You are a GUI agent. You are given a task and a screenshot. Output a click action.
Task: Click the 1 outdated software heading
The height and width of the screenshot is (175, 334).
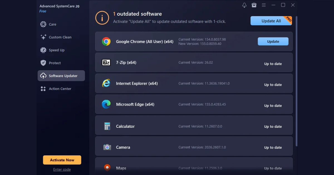pyautogui.click(x=137, y=14)
